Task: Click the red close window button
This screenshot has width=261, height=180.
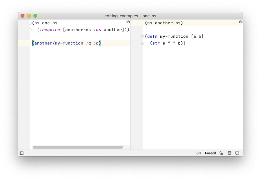Action: point(22,16)
